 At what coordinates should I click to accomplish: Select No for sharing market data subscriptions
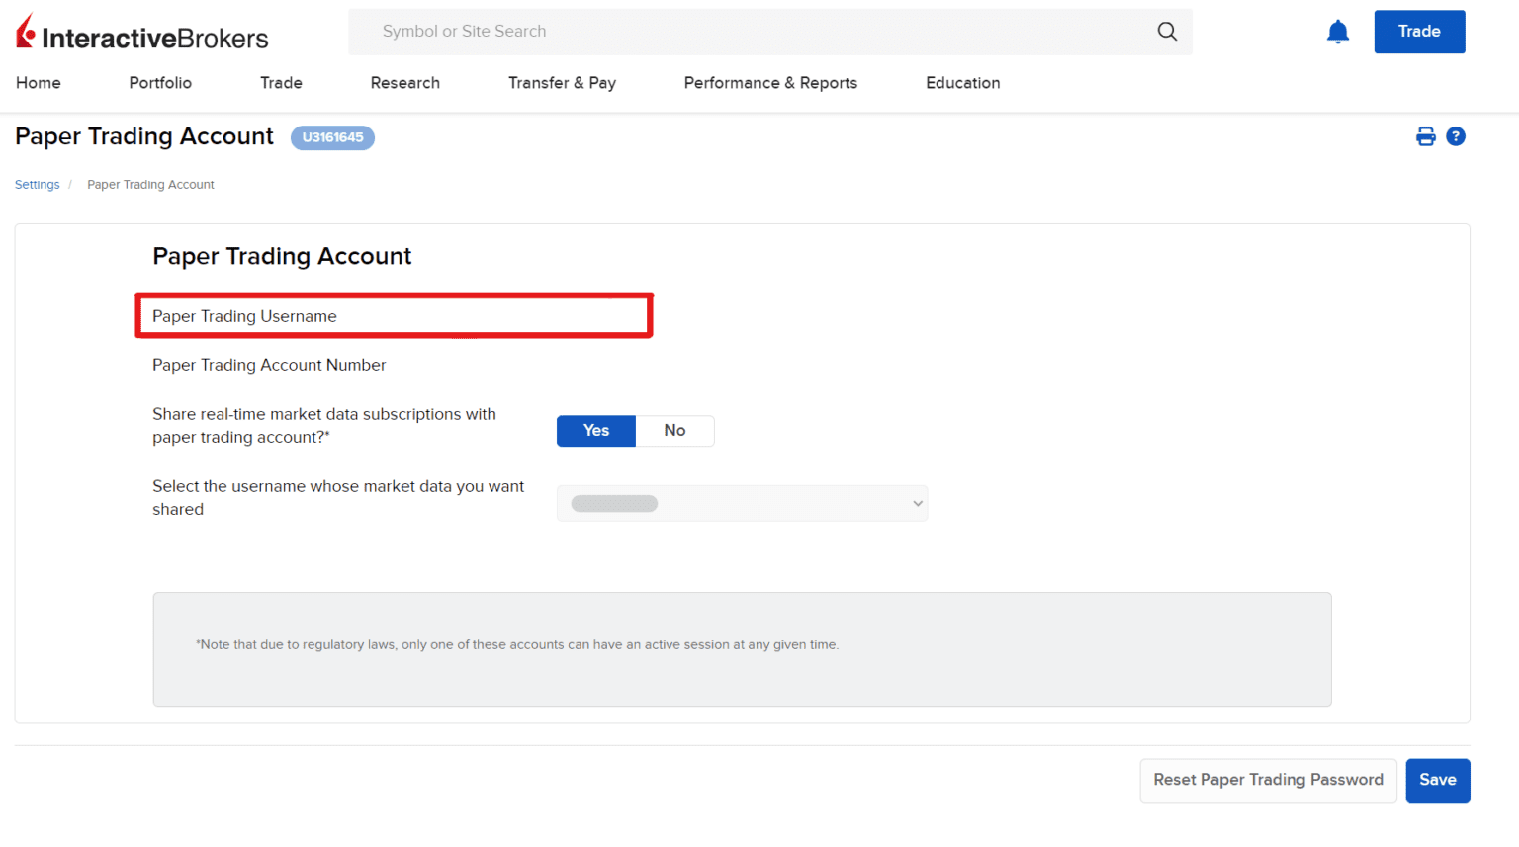pyautogui.click(x=674, y=431)
